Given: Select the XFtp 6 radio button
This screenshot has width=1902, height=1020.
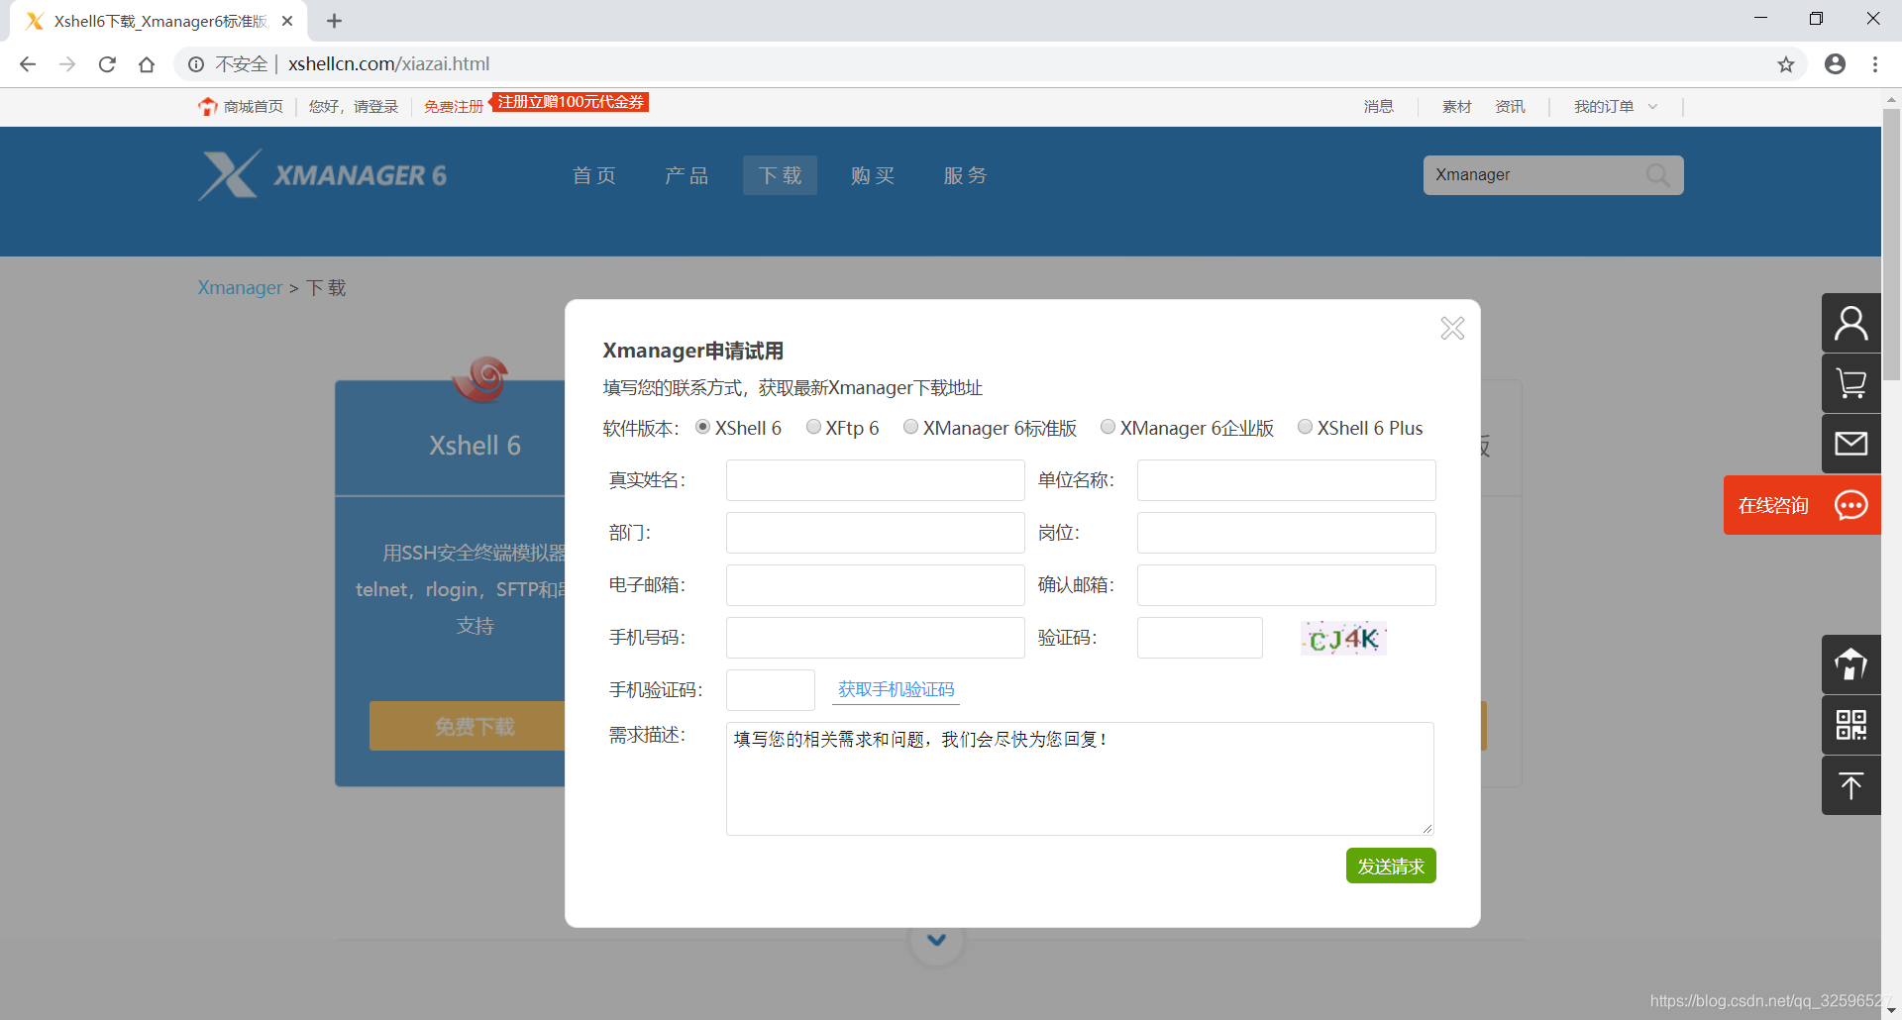Looking at the screenshot, I should pos(813,427).
